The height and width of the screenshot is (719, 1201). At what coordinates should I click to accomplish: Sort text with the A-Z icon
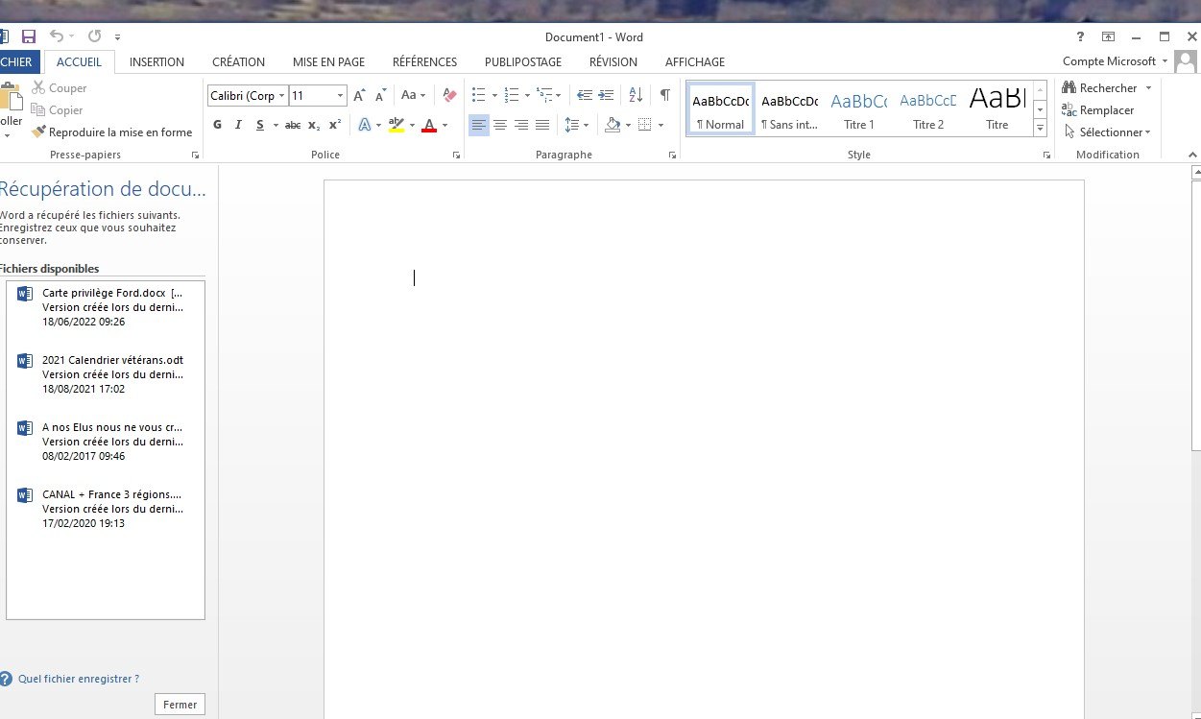636,95
